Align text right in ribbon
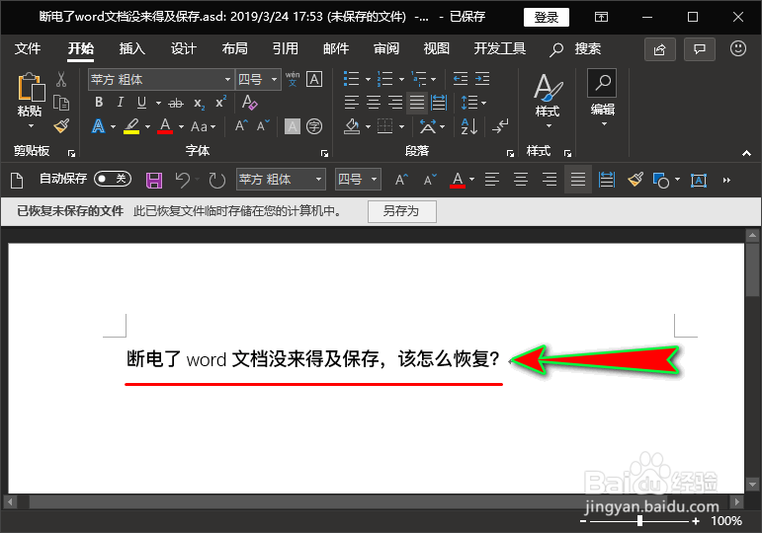This screenshot has width=762, height=533. (395, 103)
